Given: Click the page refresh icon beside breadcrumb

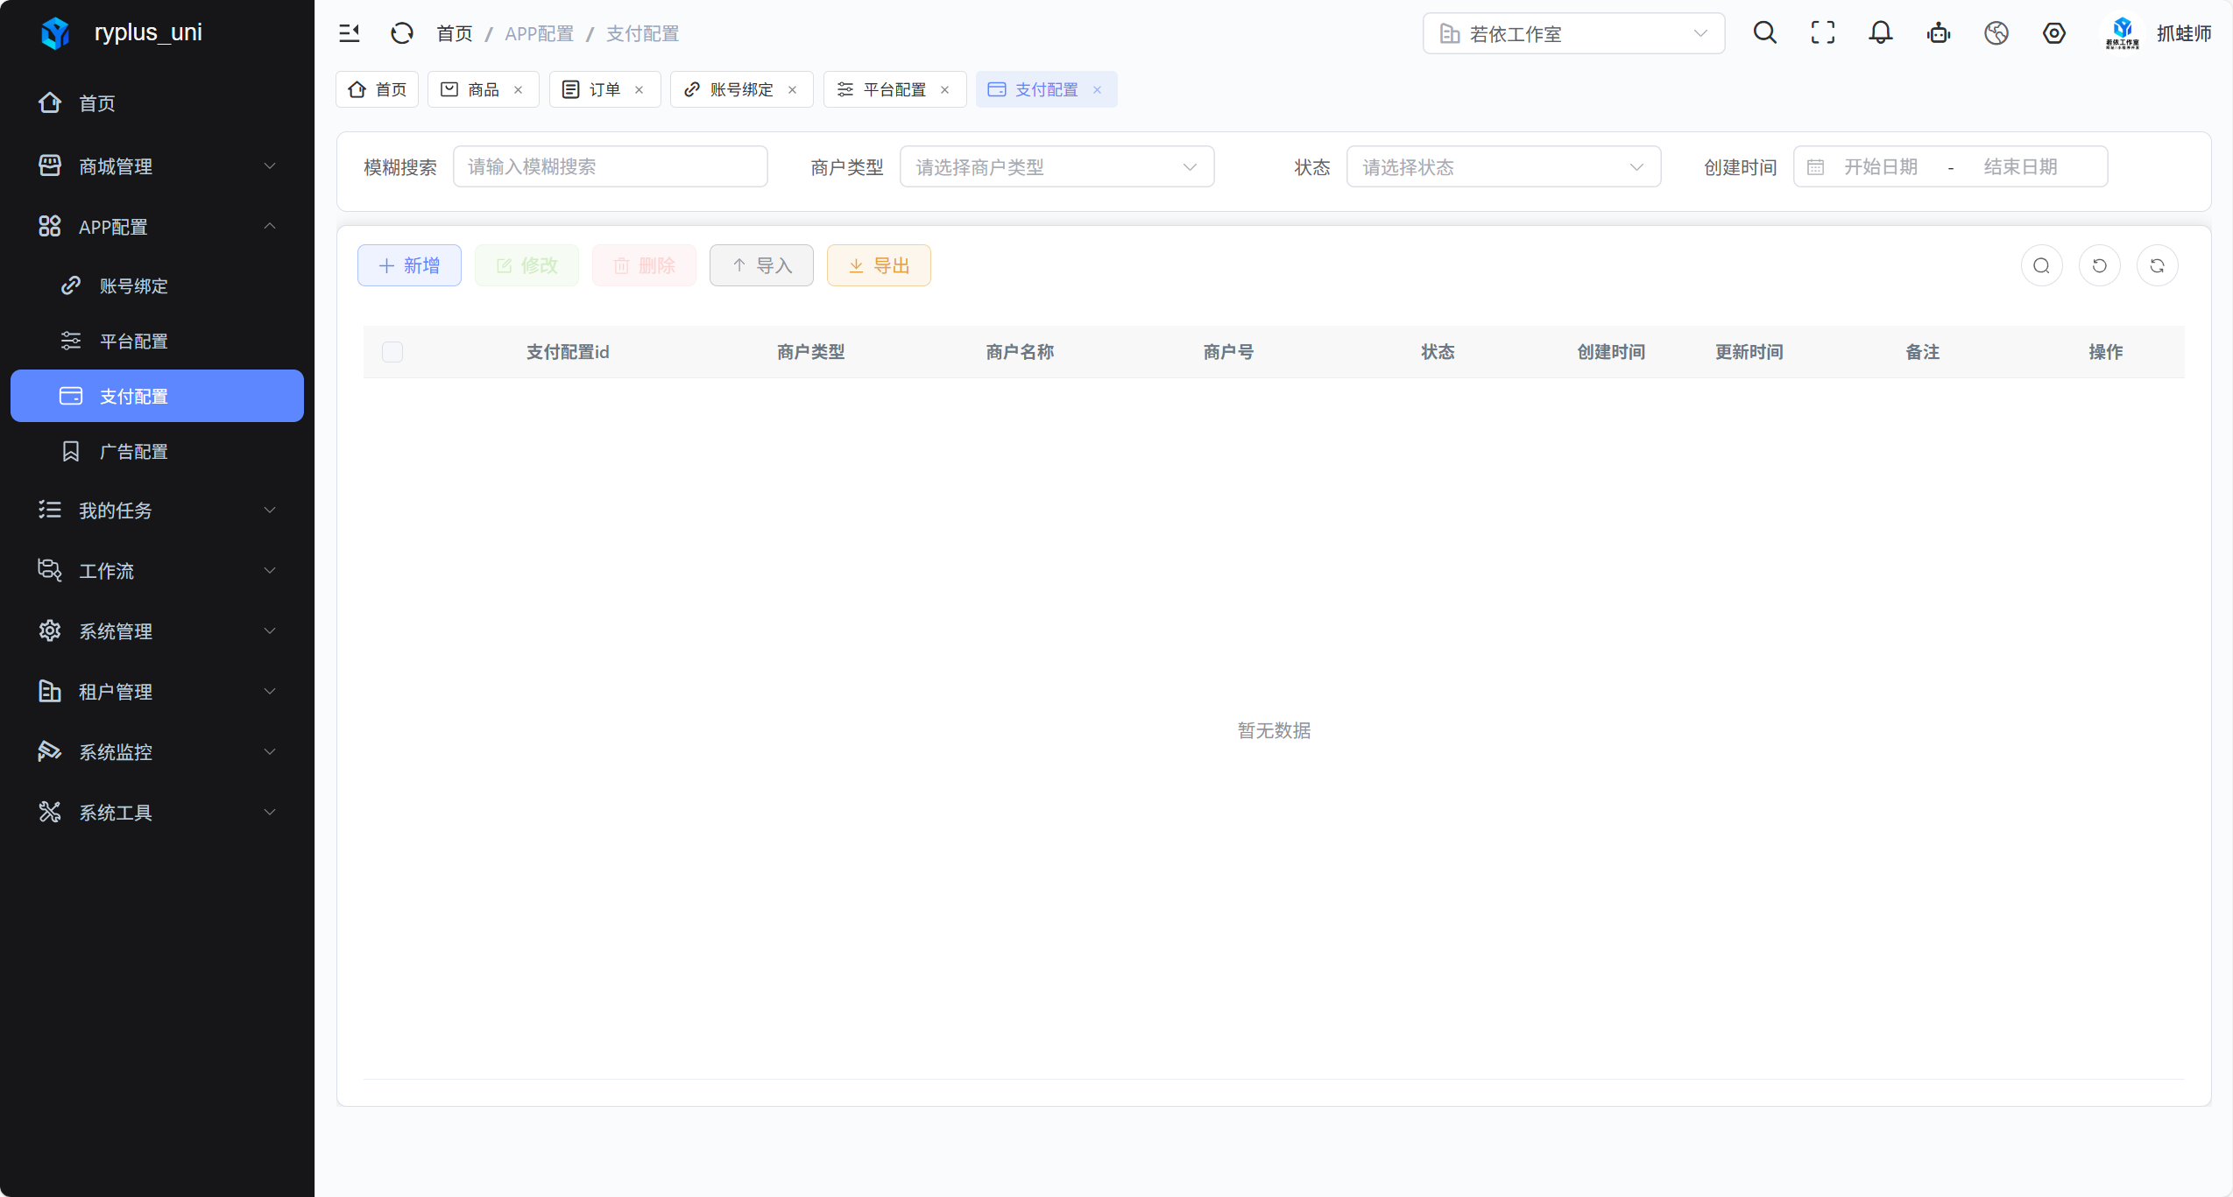Looking at the screenshot, I should [x=401, y=33].
